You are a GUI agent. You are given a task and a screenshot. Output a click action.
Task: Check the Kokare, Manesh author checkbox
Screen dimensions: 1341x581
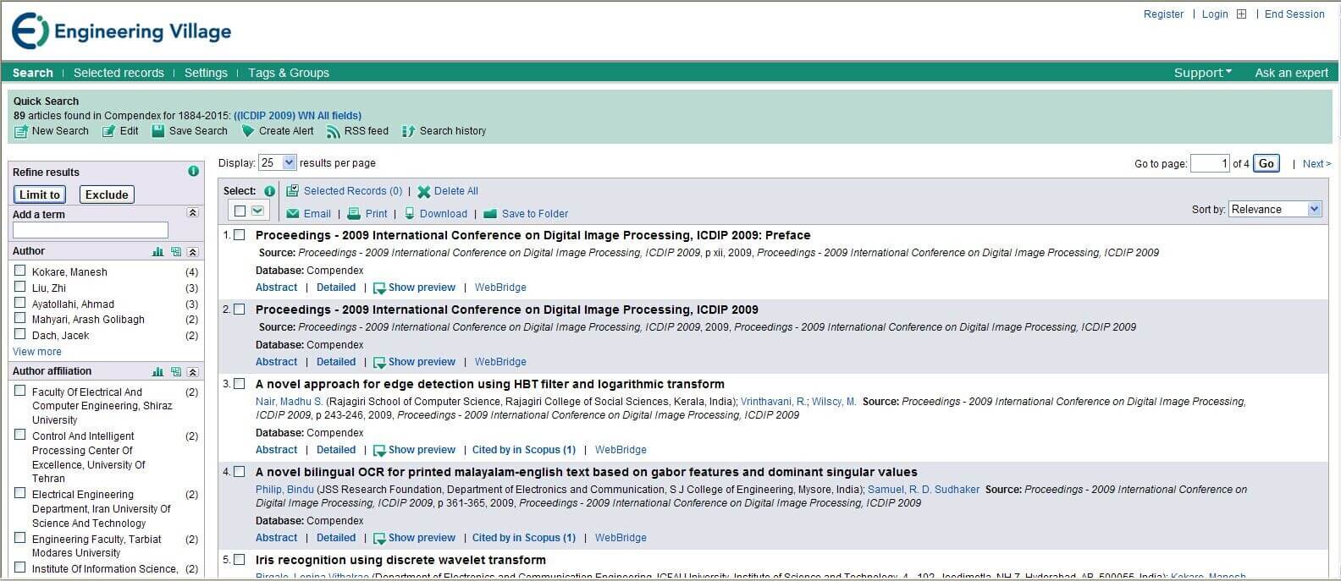20,271
